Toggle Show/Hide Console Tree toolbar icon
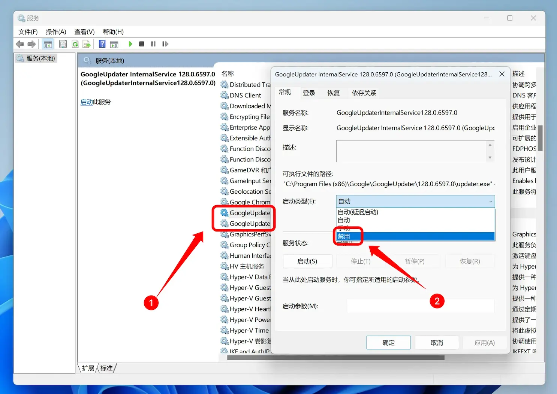The image size is (557, 394). (48, 44)
